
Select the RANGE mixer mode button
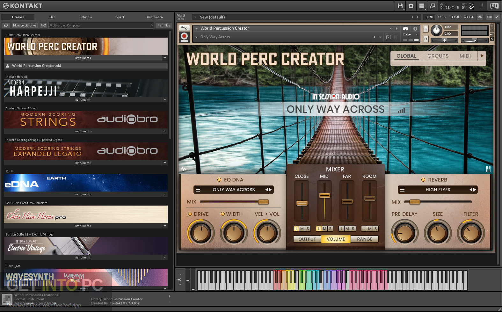[x=365, y=239]
